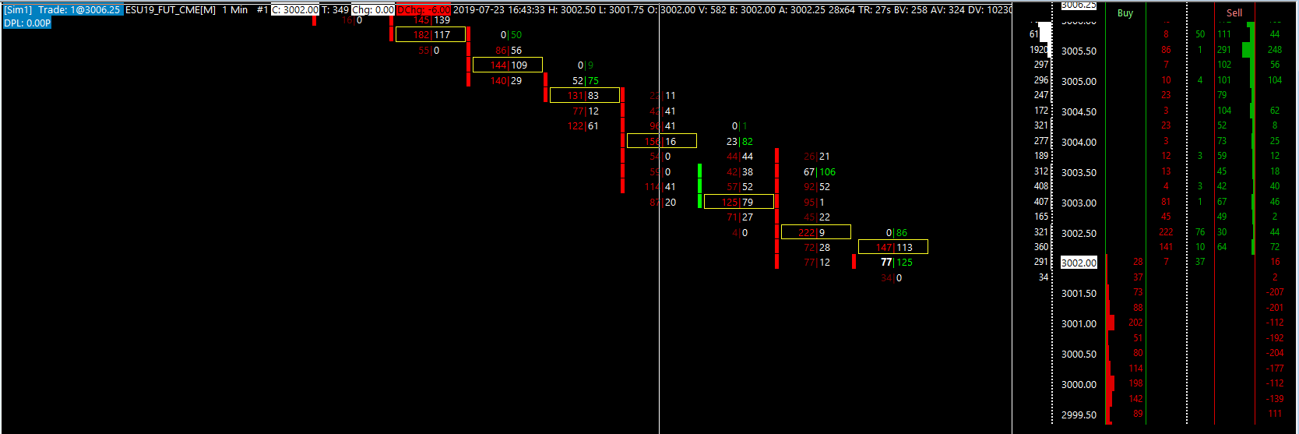Click the boxed 125|79 footprint cell
The image size is (1299, 434).
(x=739, y=202)
